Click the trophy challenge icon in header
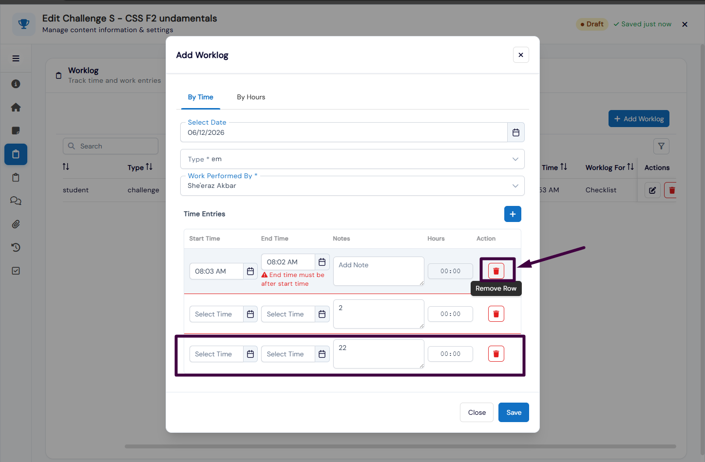 [23, 24]
